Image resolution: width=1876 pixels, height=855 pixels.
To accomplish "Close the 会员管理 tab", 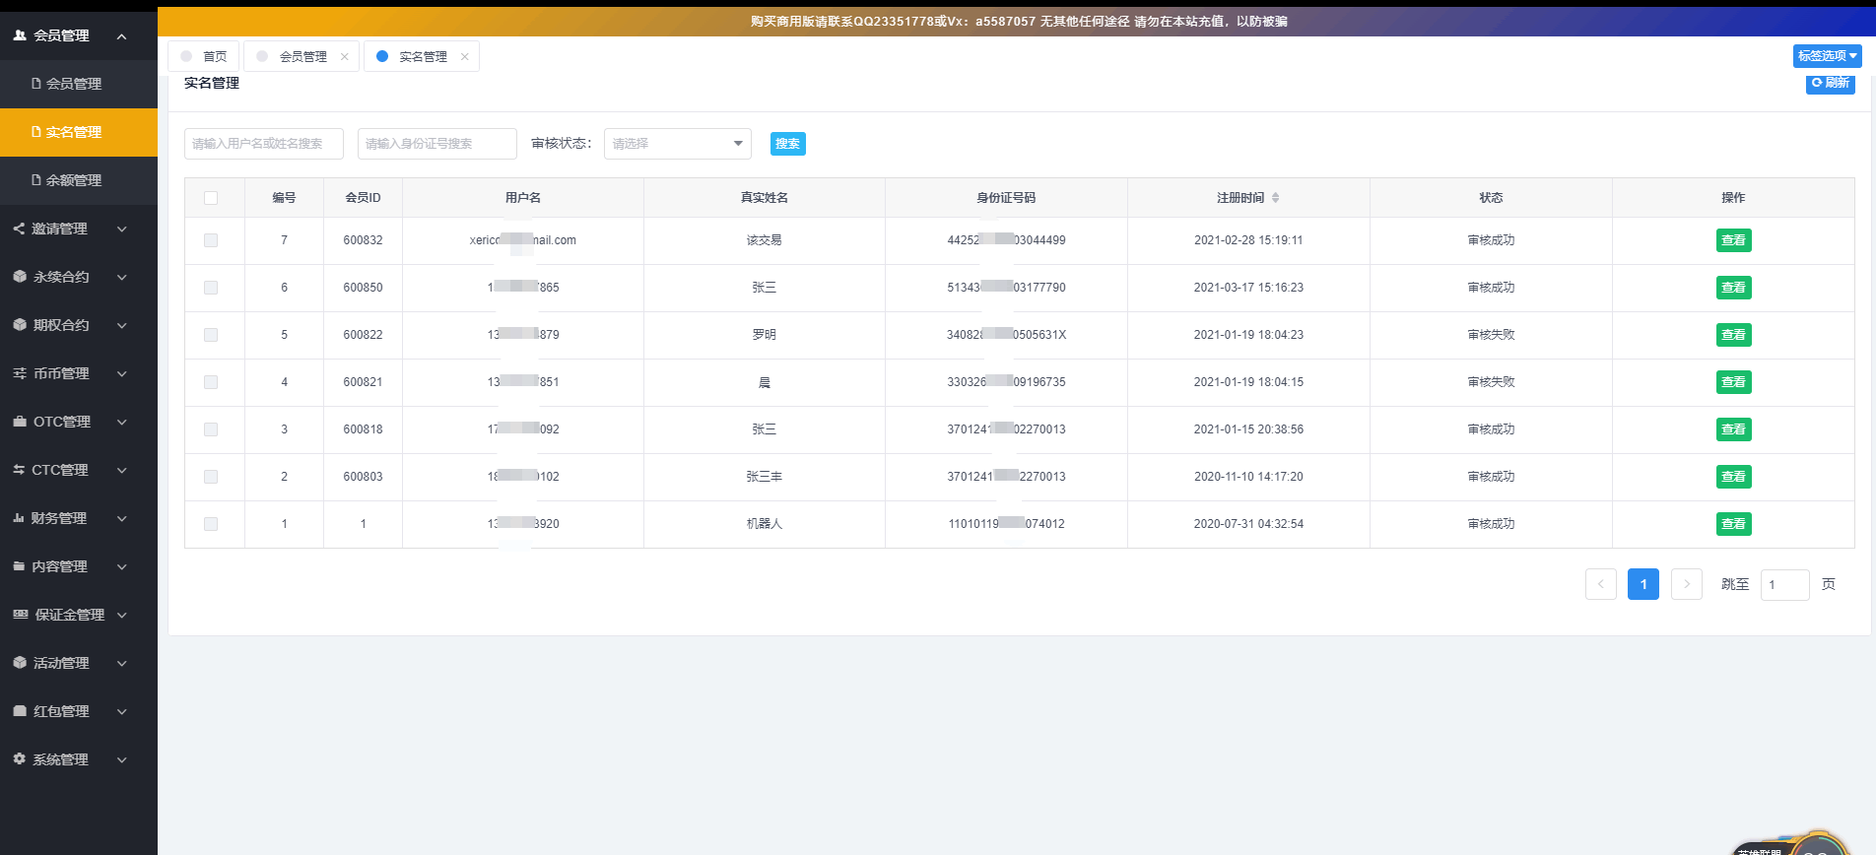I will [x=345, y=57].
